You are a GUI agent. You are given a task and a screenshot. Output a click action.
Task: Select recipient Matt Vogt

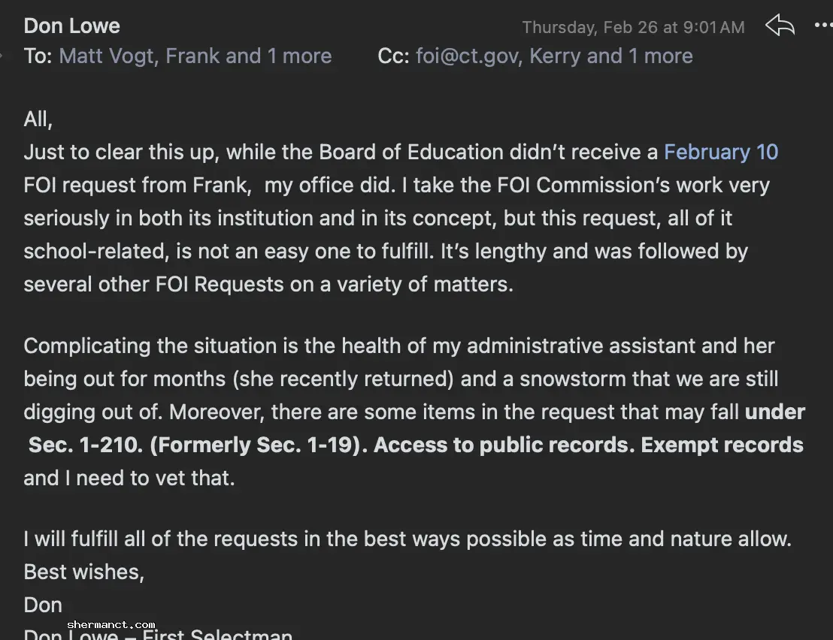click(x=108, y=56)
